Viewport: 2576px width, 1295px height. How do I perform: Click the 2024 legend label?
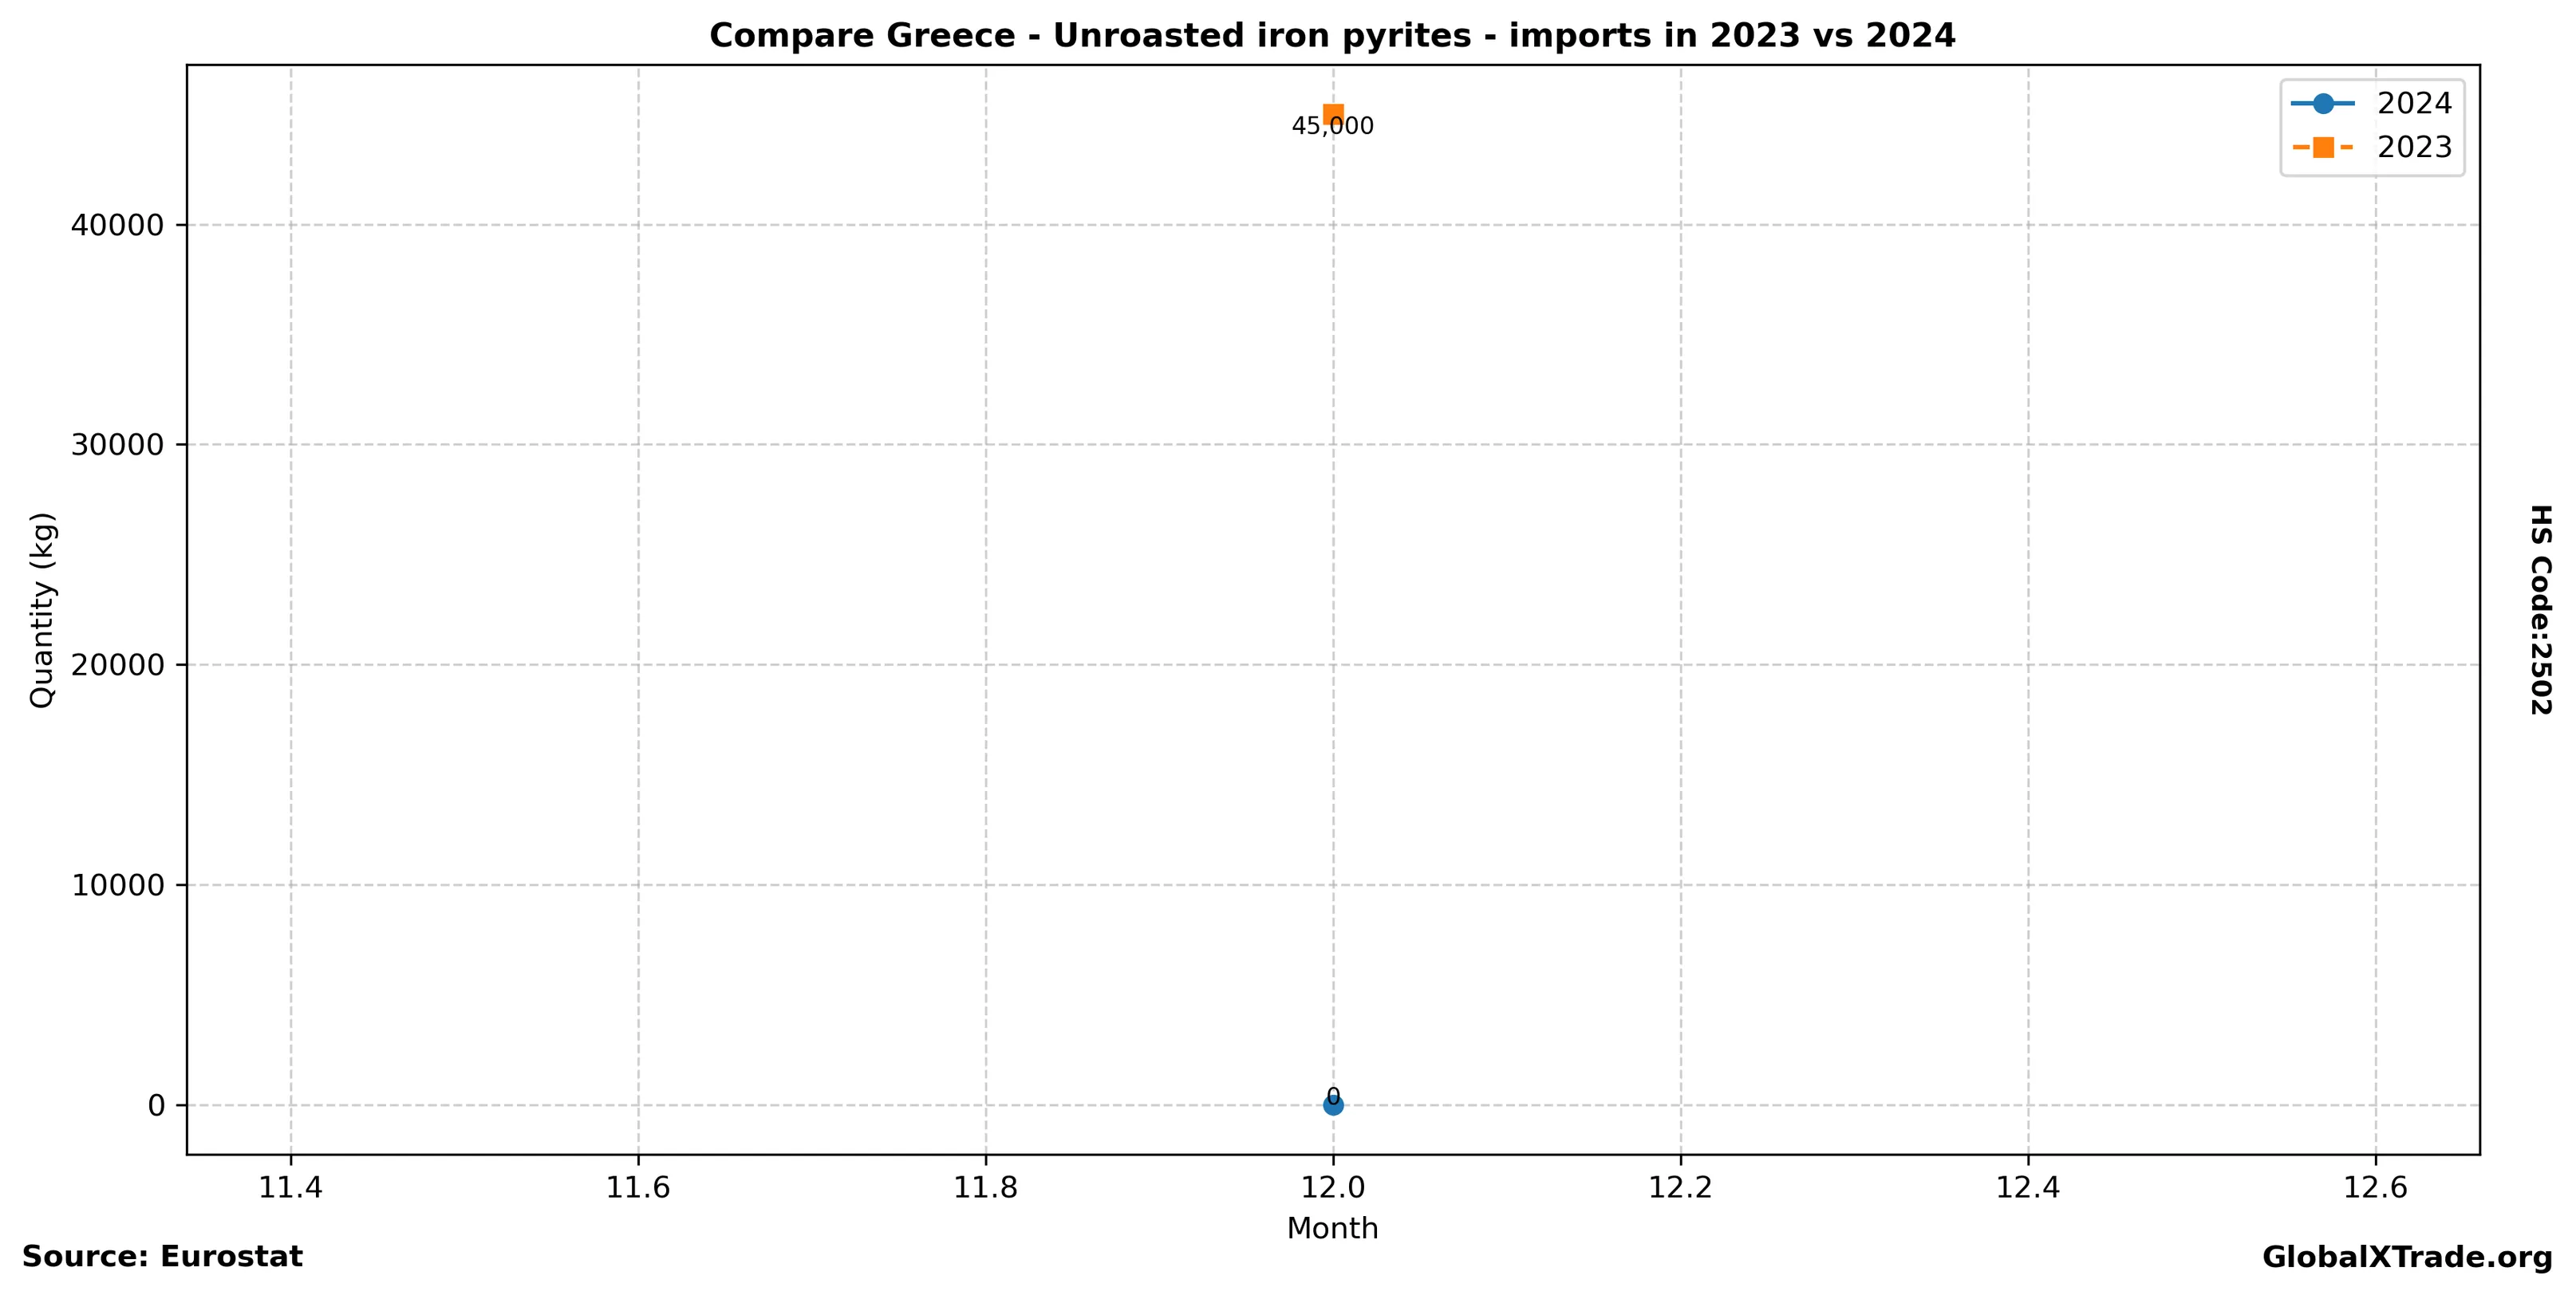coord(2414,104)
